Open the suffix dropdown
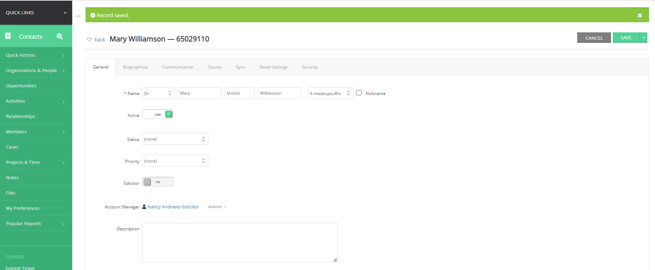655x270 pixels. (330, 93)
